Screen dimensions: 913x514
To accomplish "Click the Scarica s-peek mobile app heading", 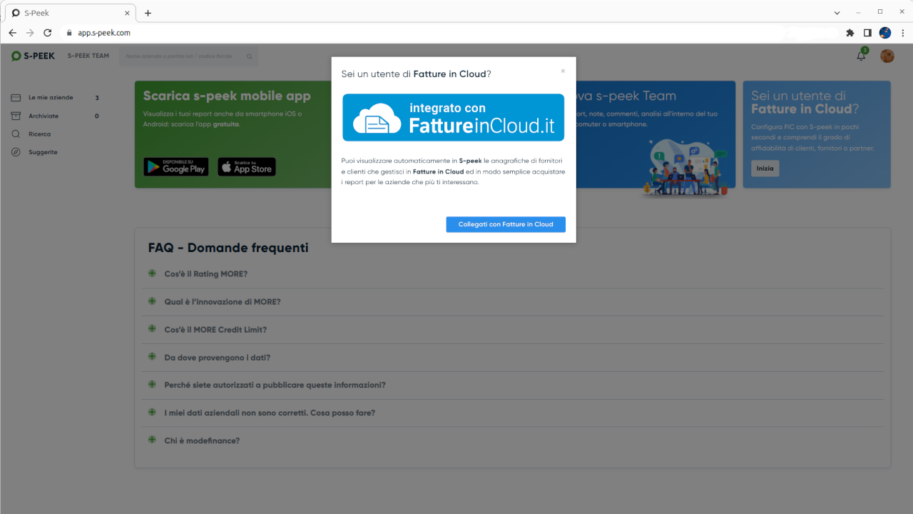I will pyautogui.click(x=227, y=96).
